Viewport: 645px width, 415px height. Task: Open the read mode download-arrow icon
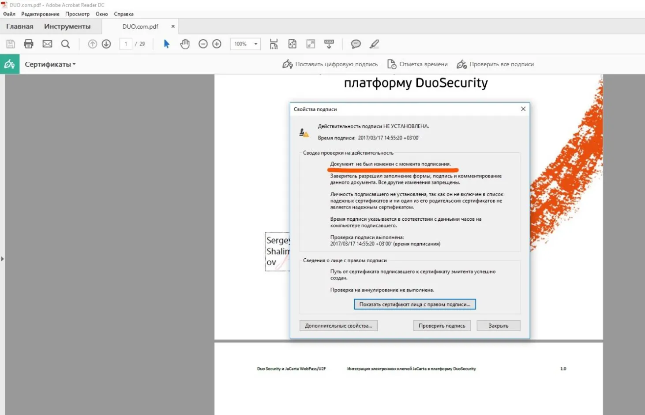click(x=329, y=44)
